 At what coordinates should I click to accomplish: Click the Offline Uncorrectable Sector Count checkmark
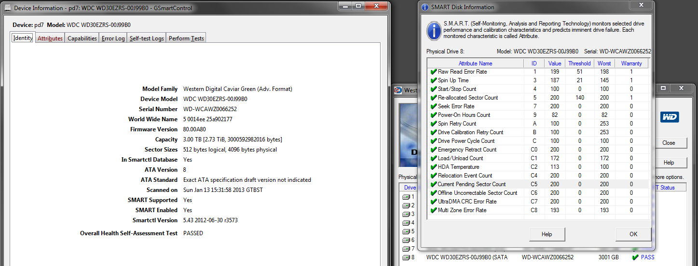tap(434, 193)
